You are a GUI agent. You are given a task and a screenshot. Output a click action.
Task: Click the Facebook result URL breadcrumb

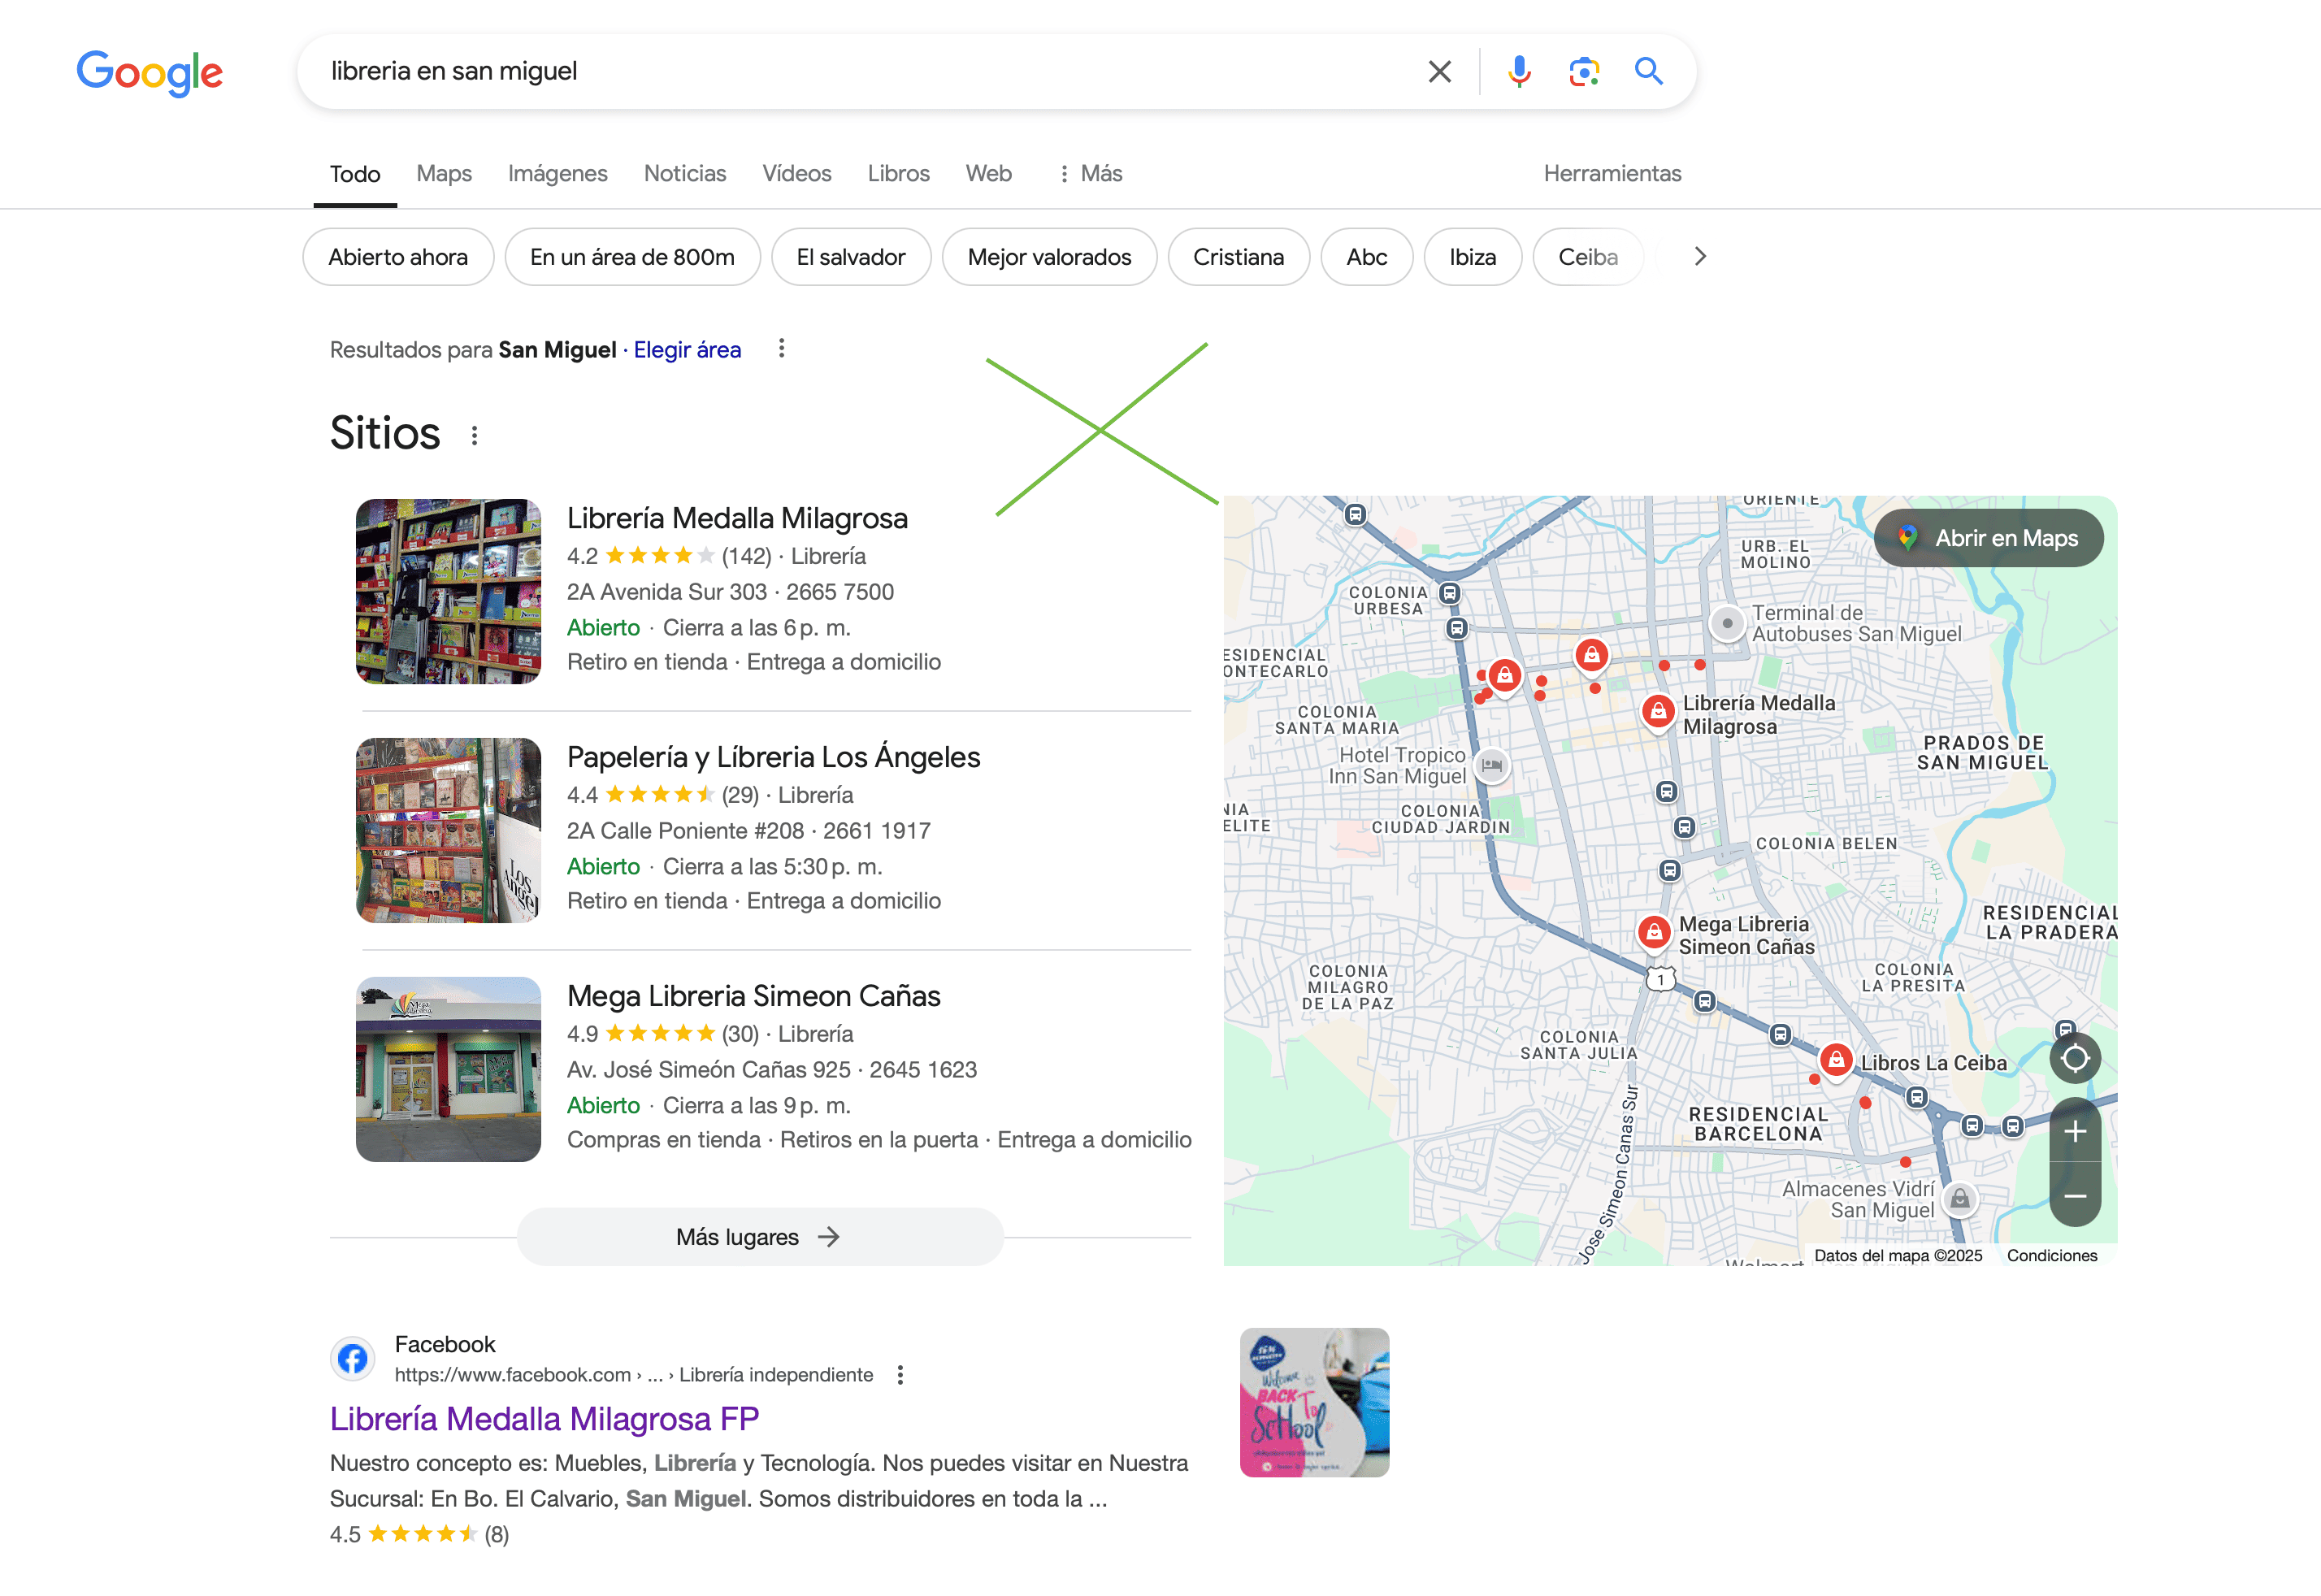pos(633,1375)
